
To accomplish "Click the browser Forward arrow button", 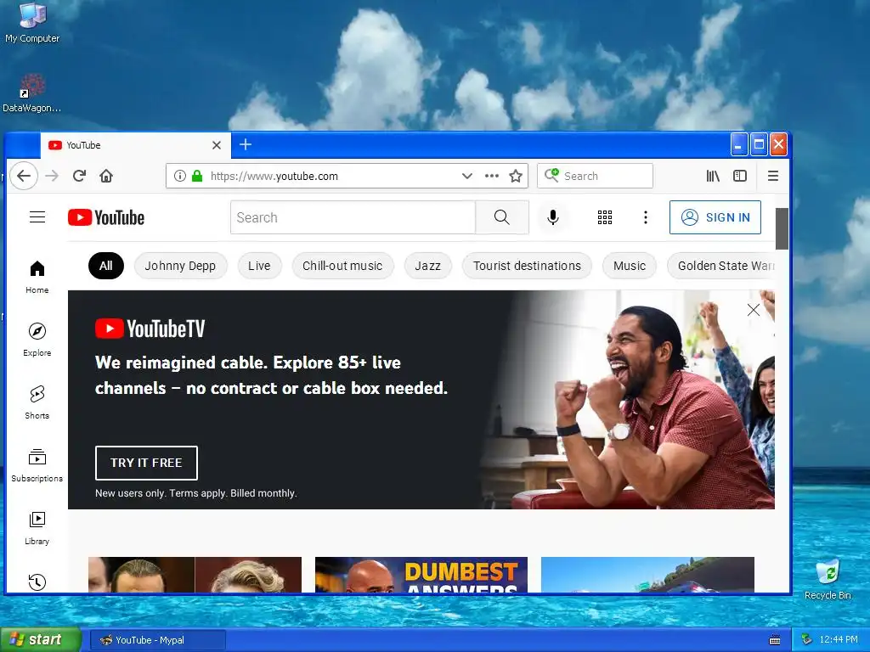I will tap(52, 176).
